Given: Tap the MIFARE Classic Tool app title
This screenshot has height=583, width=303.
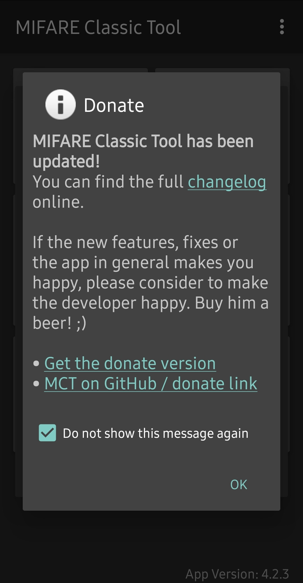Looking at the screenshot, I should [x=98, y=27].
